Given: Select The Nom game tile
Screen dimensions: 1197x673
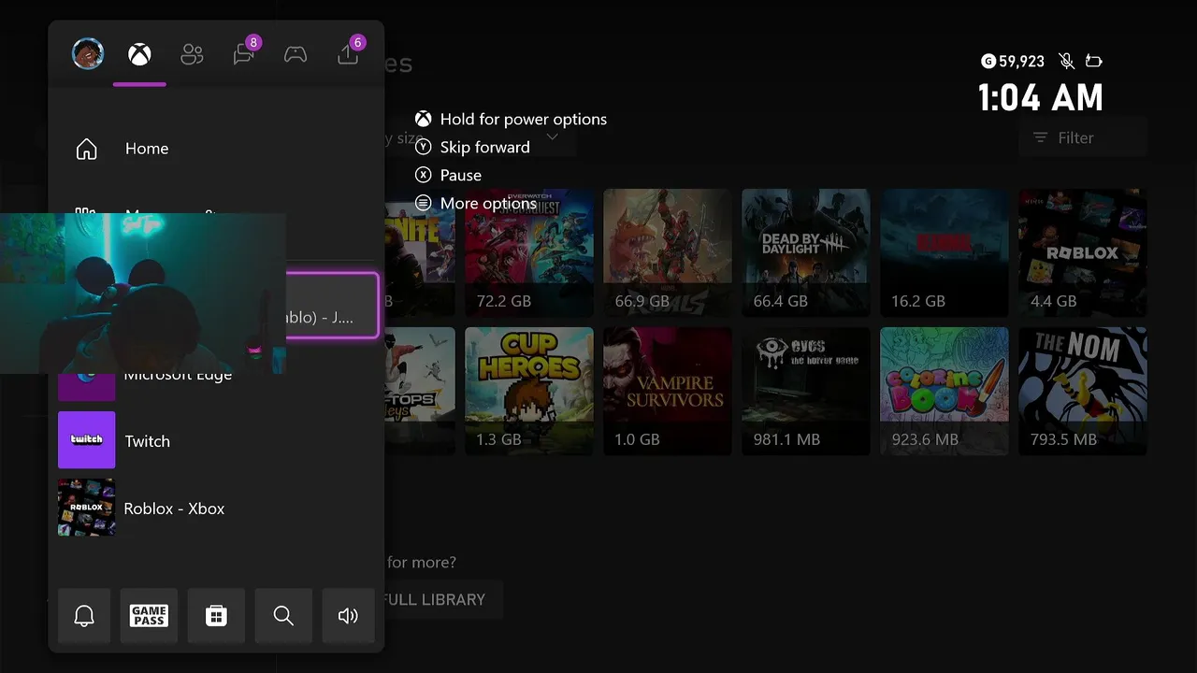Looking at the screenshot, I should click(1083, 391).
